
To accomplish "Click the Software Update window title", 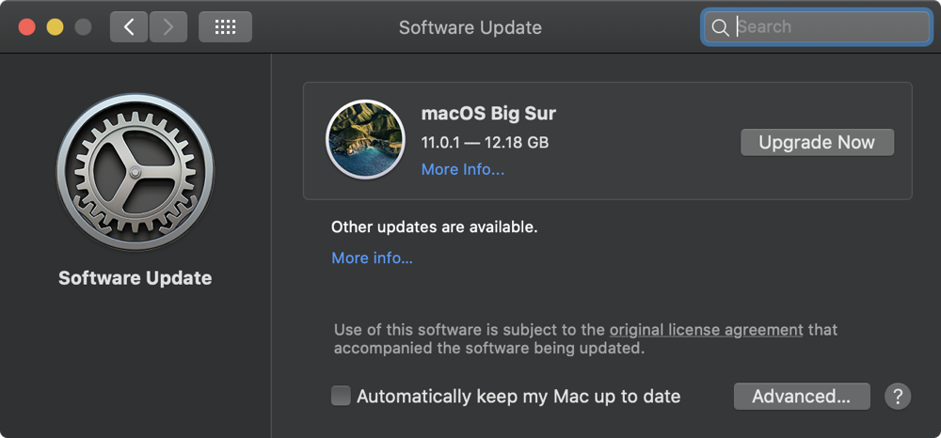I will (470, 27).
